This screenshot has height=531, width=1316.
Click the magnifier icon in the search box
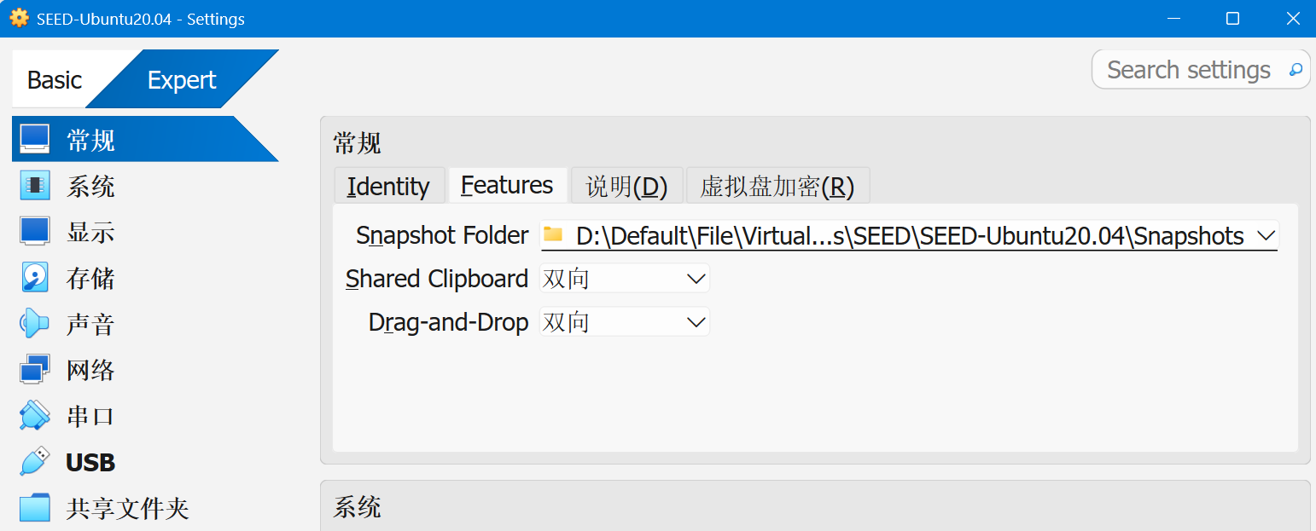point(1296,70)
